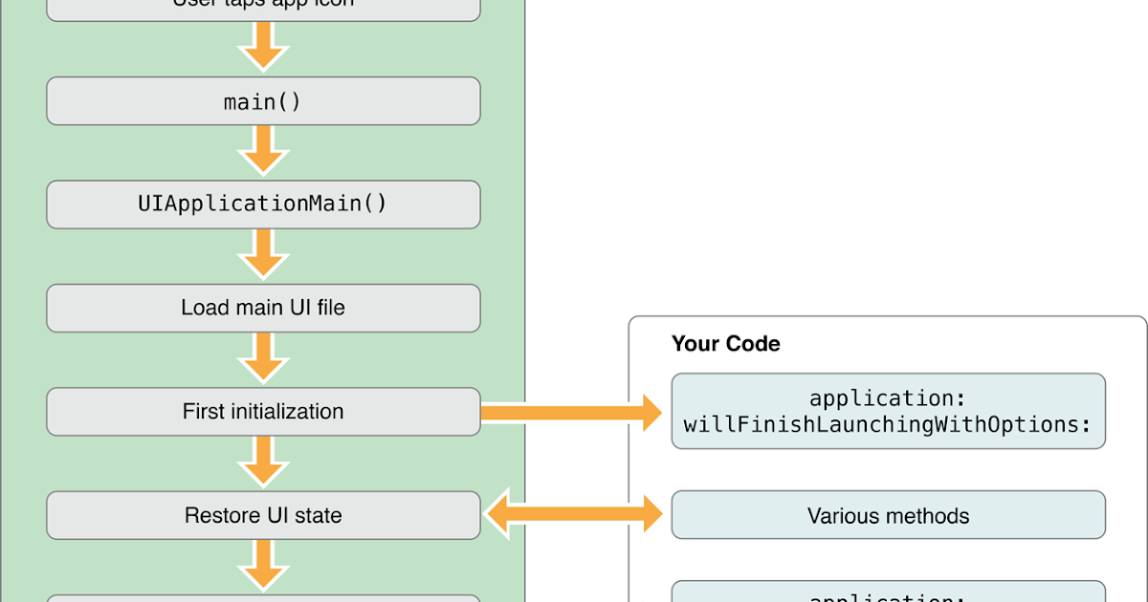1148x602 pixels.
Task: Click the User taps app icon box
Action: (263, 8)
